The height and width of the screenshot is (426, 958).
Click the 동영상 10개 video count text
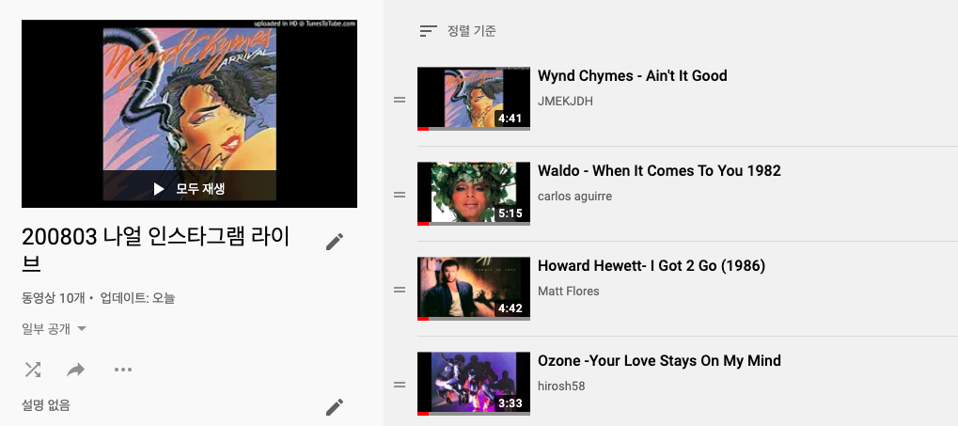[x=52, y=298]
